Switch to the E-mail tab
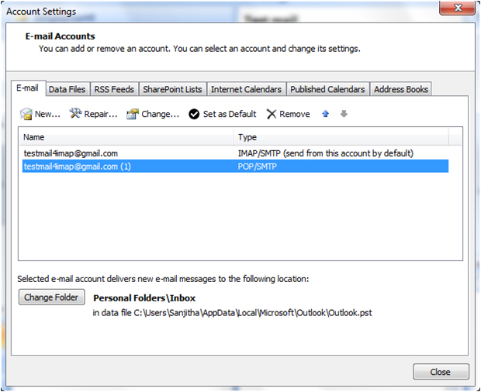The height and width of the screenshot is (392, 481). [28, 88]
